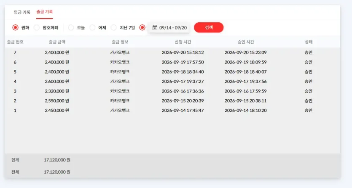Click approval time 2026-09-14 18:10:20
This screenshot has height=188, width=352.
point(246,110)
